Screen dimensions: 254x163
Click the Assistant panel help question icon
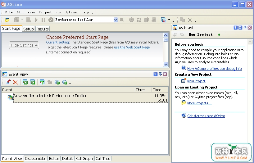click(236, 28)
